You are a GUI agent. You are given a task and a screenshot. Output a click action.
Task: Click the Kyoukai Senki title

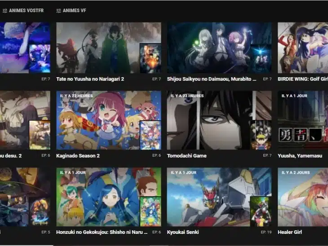183,232
